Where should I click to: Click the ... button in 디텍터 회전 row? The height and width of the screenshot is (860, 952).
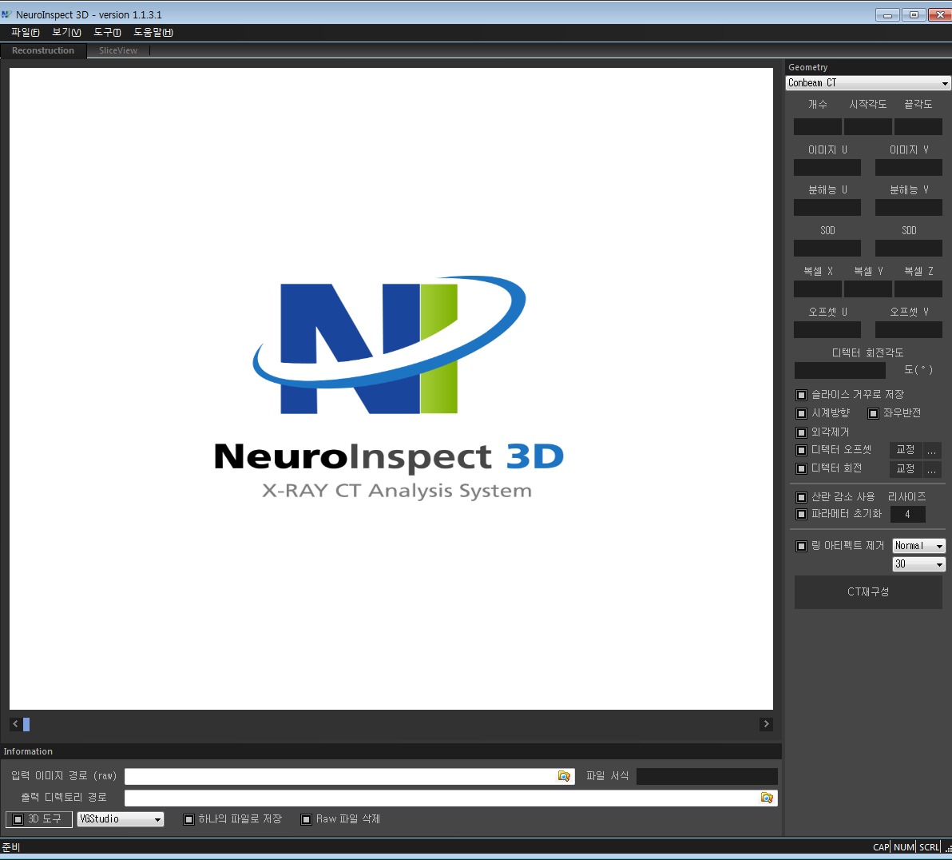coord(932,468)
